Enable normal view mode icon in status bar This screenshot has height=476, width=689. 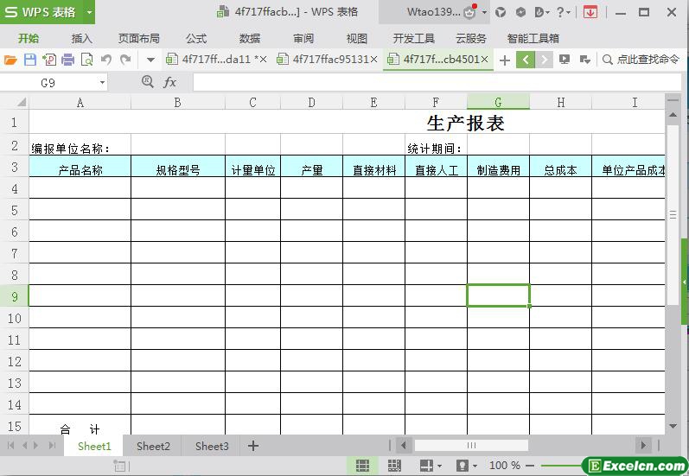[362, 466]
